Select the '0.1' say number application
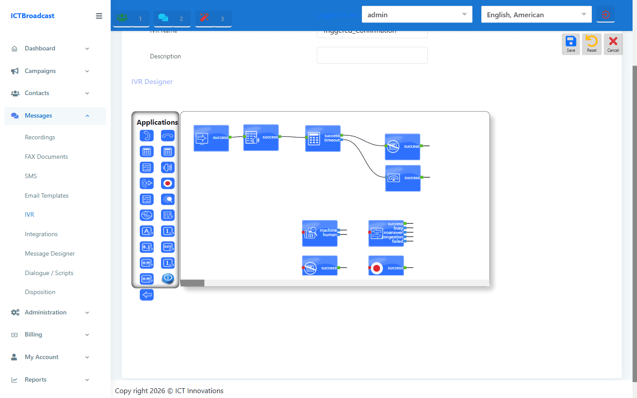 (x=146, y=247)
